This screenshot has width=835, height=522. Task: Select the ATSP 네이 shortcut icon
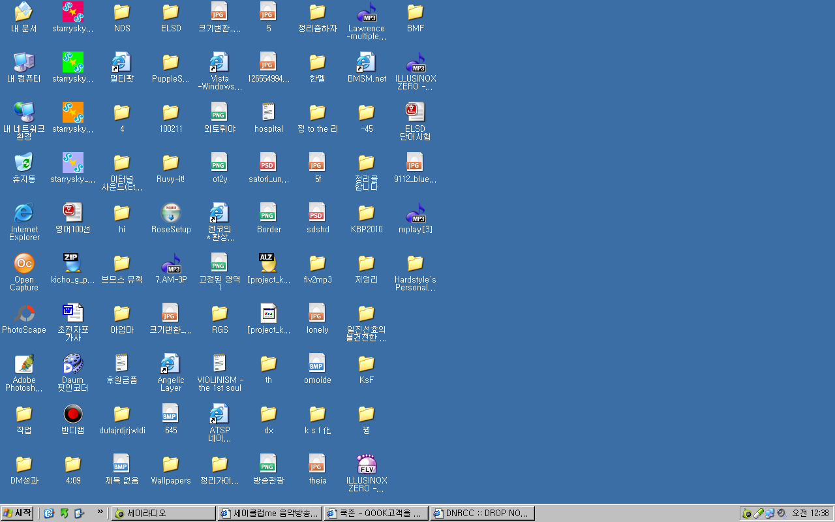click(x=220, y=414)
